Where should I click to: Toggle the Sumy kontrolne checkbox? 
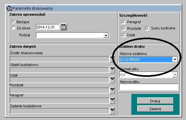[x=147, y=28]
